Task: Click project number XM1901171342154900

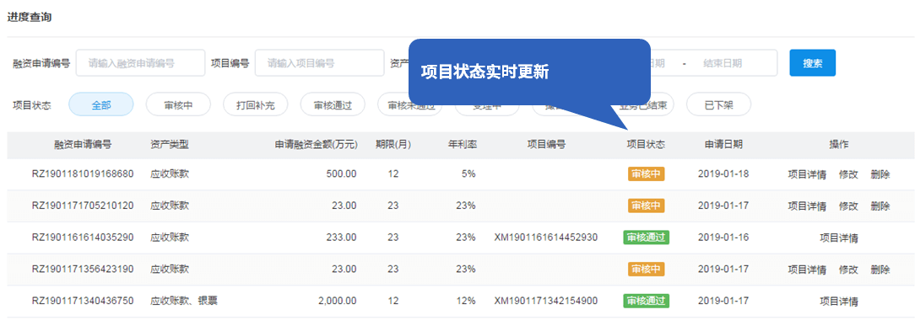Action: (x=545, y=302)
